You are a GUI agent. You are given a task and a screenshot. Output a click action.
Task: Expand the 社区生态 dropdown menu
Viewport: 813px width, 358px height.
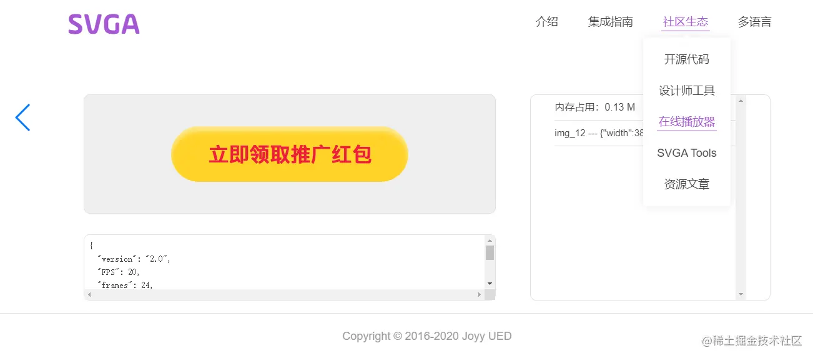point(686,22)
